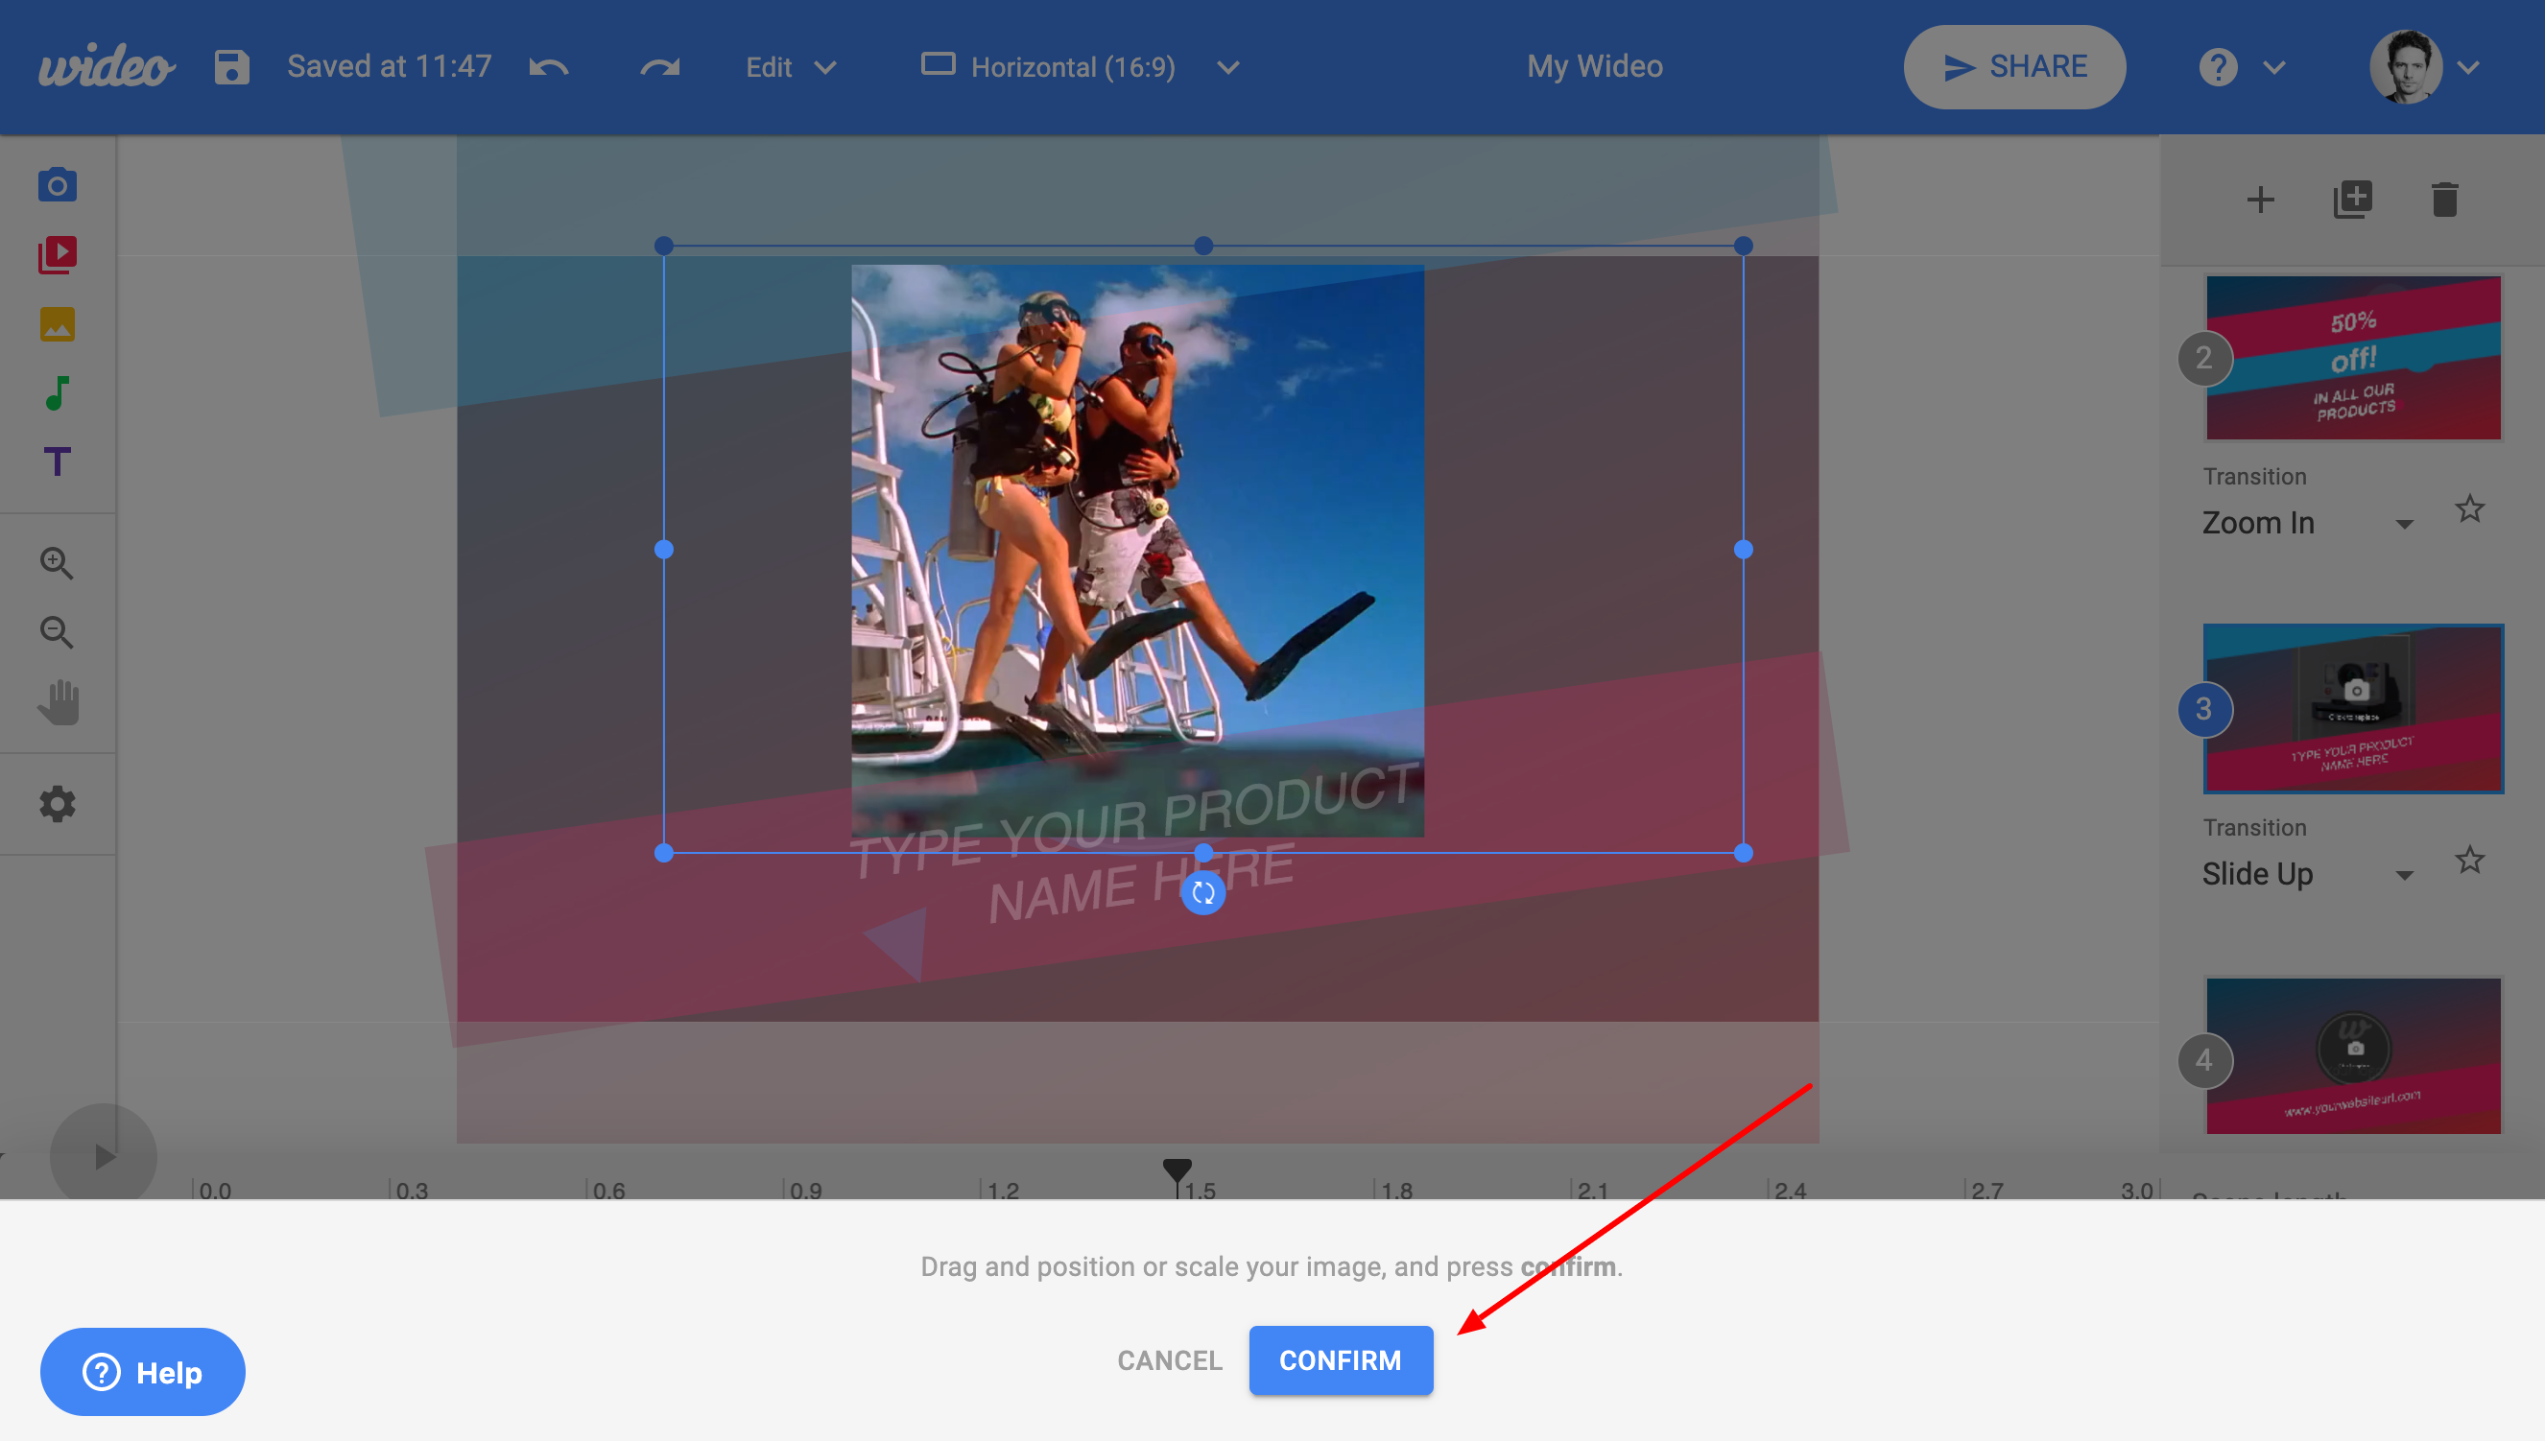
Task: Open the help question mark menu
Action: [2241, 67]
